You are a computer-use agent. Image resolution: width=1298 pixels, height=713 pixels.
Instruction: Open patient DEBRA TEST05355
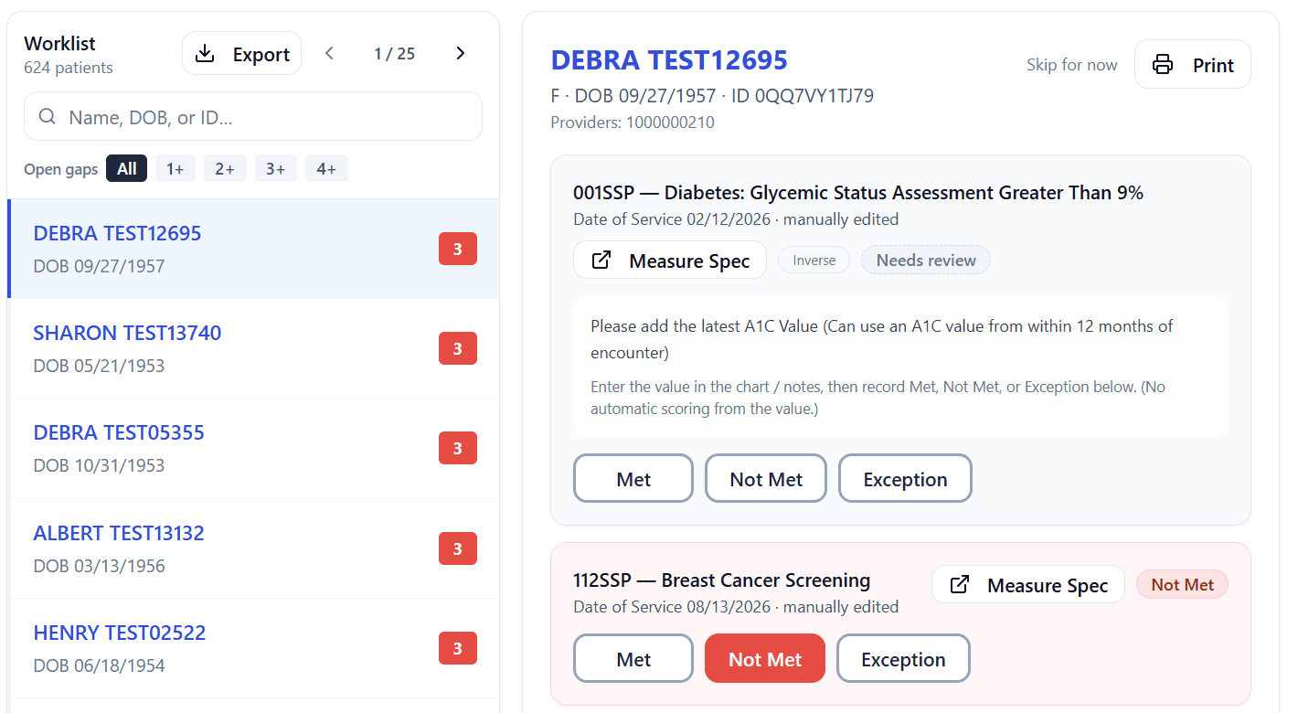click(253, 448)
